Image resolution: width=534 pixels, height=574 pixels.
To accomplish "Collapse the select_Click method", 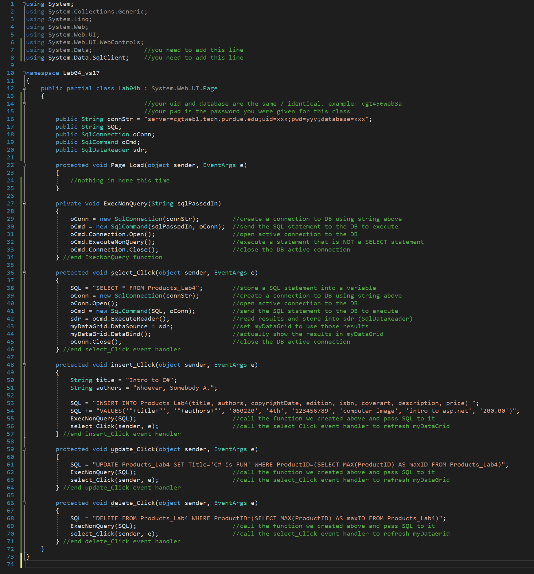I will point(24,273).
